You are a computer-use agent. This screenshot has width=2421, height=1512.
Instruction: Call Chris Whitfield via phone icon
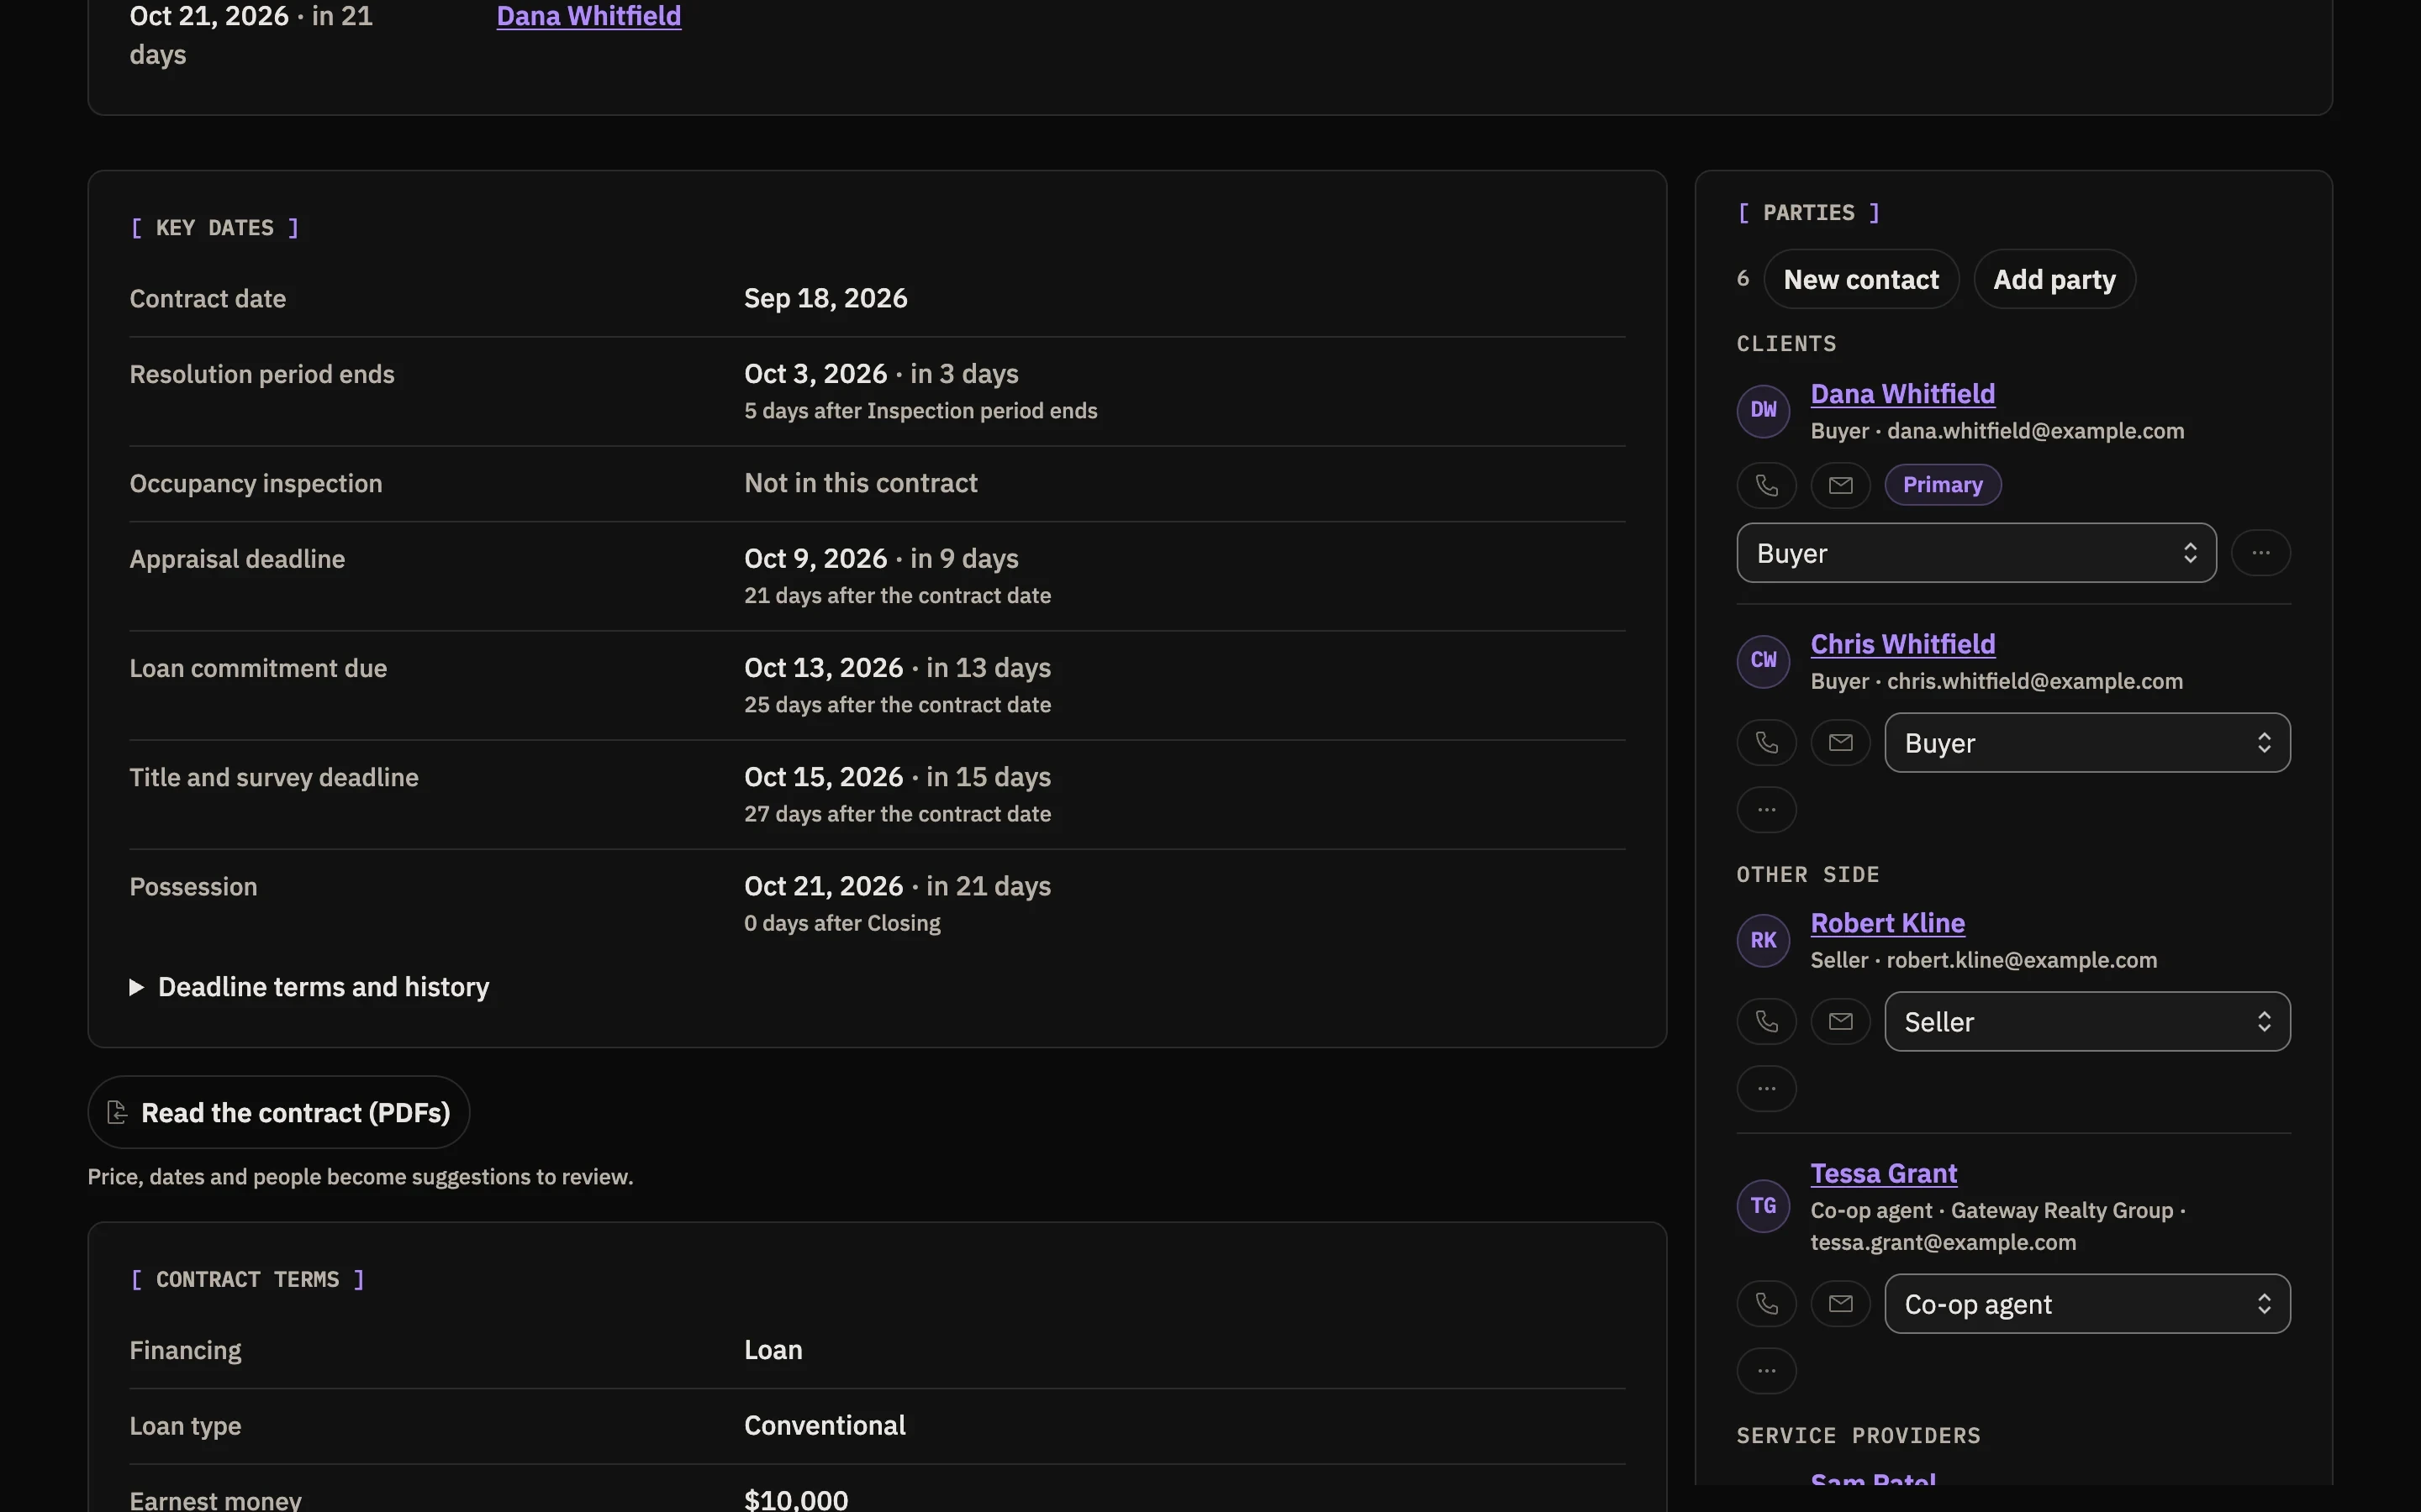1767,743
